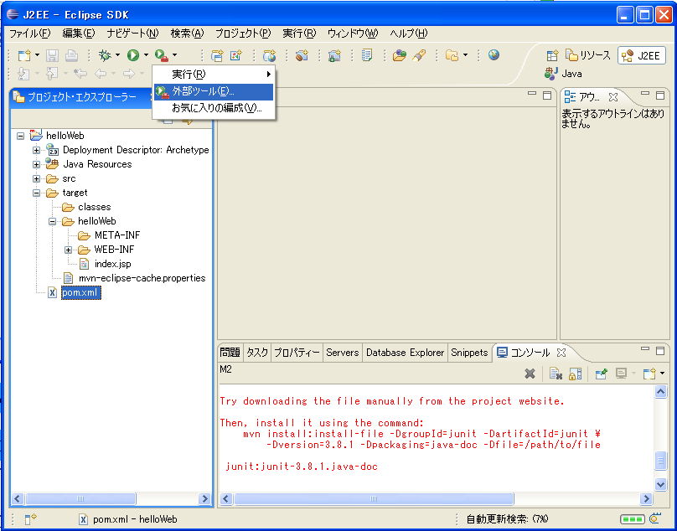Open the External Tools toolbar icon
This screenshot has height=531, width=677.
coord(160,55)
